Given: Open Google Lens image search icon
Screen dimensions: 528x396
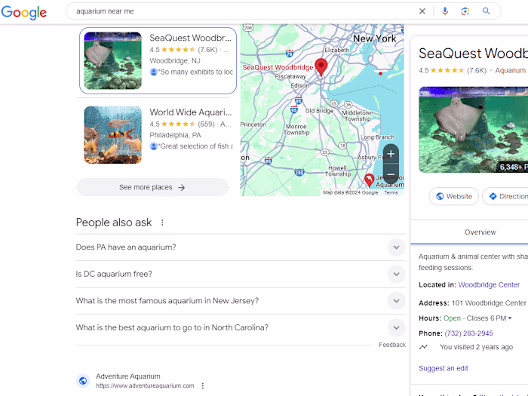Looking at the screenshot, I should tap(465, 11).
